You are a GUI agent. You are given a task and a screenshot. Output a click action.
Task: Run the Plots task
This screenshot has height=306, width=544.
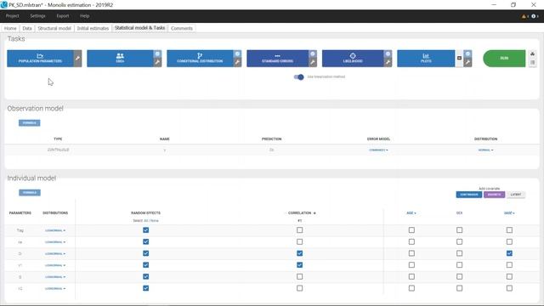pyautogui.click(x=426, y=59)
